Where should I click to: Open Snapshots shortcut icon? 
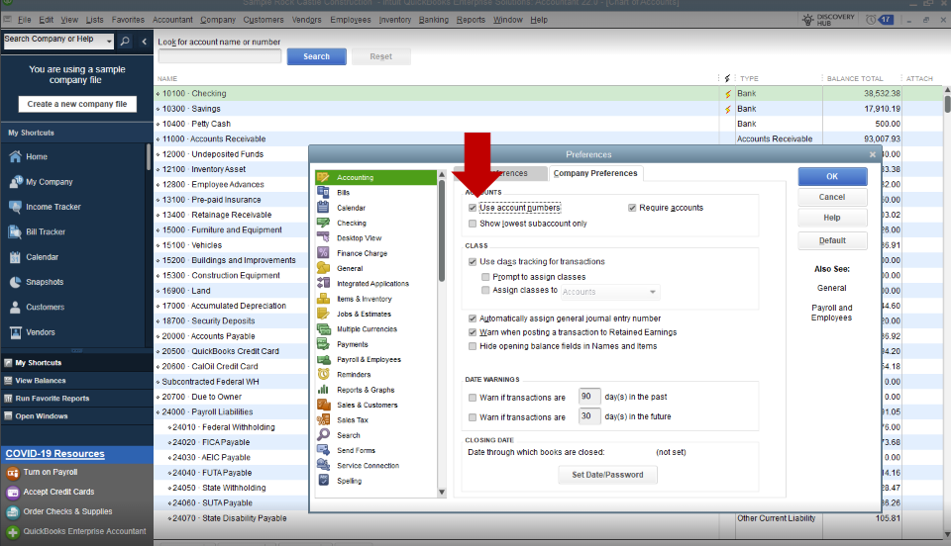[x=15, y=282]
